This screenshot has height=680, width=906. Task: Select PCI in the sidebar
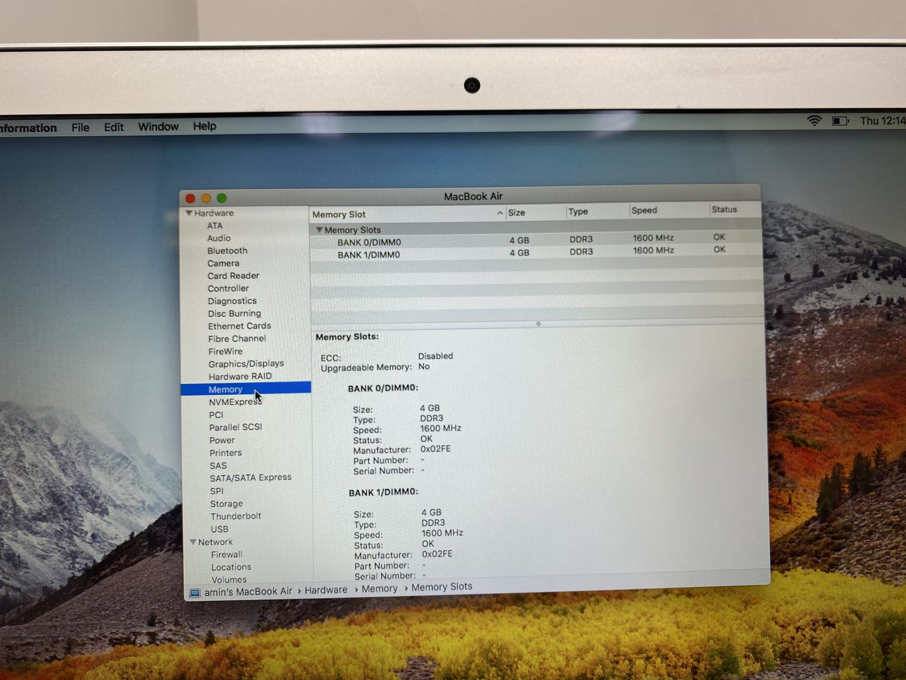pos(216,415)
